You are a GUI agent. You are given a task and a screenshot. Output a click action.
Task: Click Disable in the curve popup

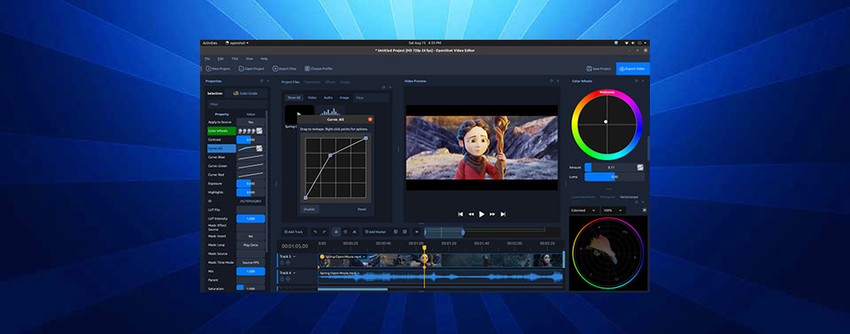click(x=310, y=209)
